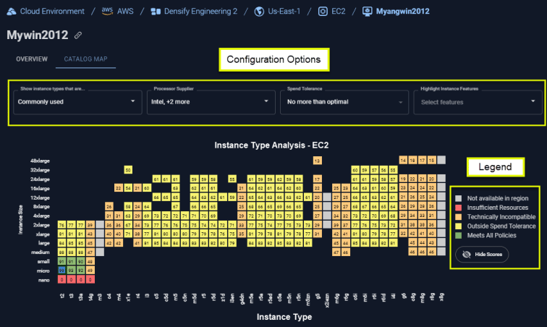
Task: Open the Highlight Instance Features selector
Action: (478, 102)
